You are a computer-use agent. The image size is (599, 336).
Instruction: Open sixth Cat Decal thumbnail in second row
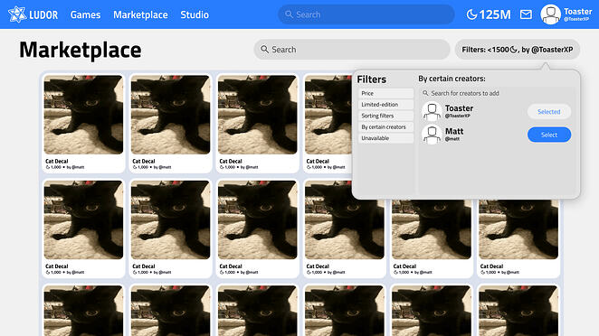(x=518, y=229)
